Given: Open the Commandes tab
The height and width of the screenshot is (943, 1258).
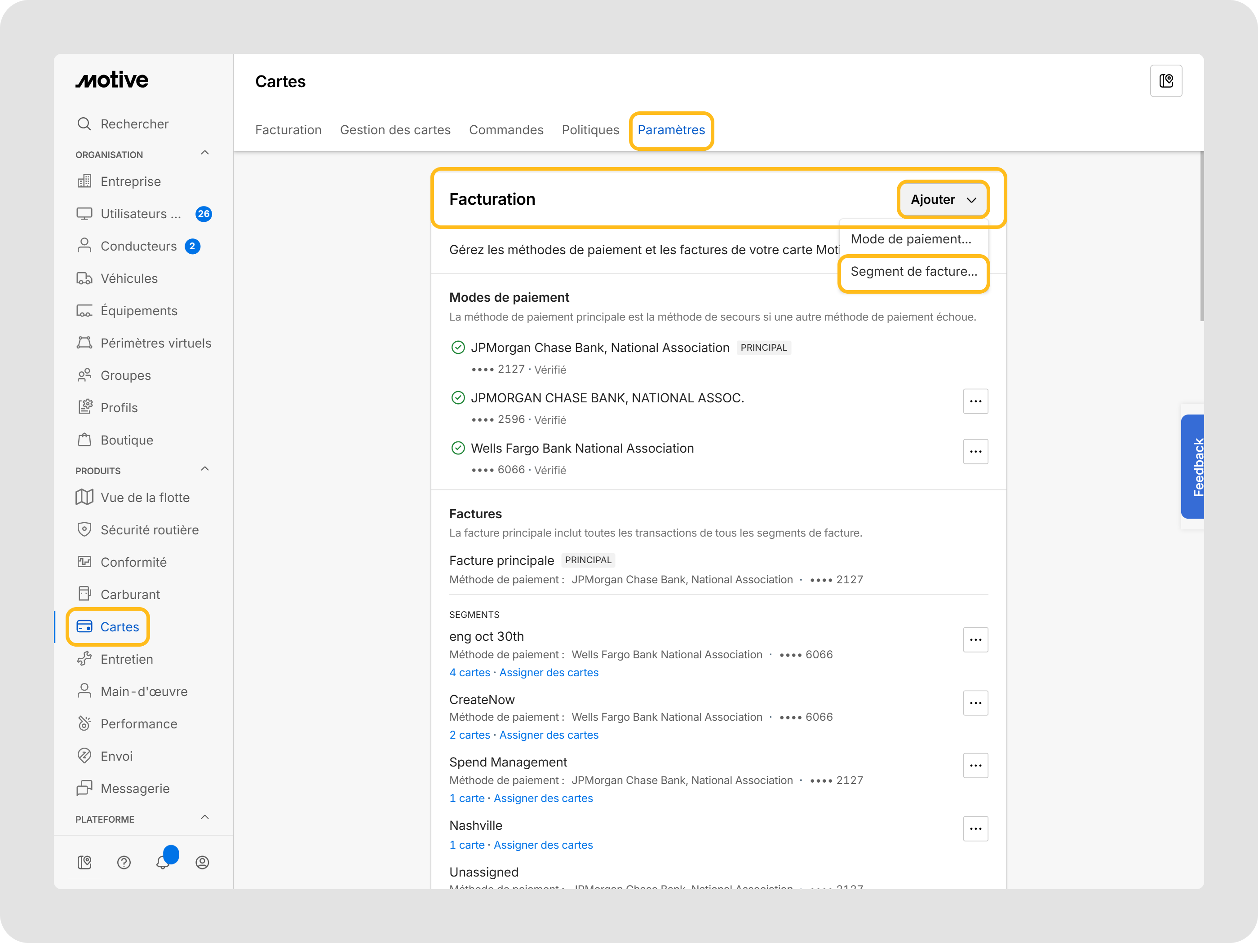Looking at the screenshot, I should pos(506,130).
